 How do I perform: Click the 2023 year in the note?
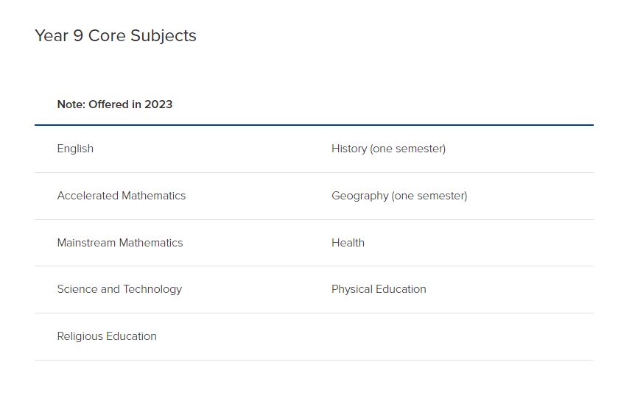click(x=158, y=104)
